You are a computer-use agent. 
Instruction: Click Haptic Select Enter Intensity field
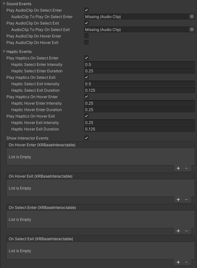(139, 65)
